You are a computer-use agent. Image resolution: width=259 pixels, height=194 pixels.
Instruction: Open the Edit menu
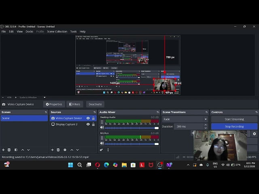(x=11, y=32)
